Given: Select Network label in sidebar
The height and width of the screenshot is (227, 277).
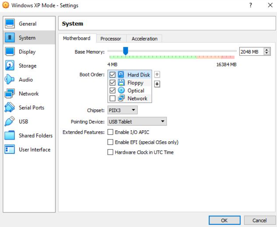Looking at the screenshot, I should pyautogui.click(x=29, y=94).
